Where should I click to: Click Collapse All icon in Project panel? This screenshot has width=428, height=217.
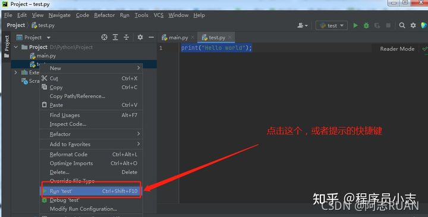(x=127, y=37)
